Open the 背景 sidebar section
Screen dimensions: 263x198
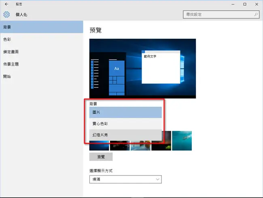point(41,27)
